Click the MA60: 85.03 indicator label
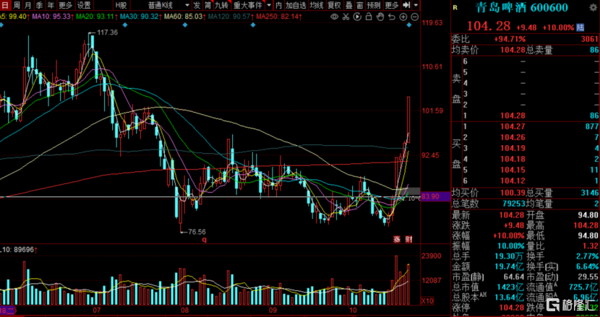This screenshot has width=600, height=317. (x=184, y=17)
